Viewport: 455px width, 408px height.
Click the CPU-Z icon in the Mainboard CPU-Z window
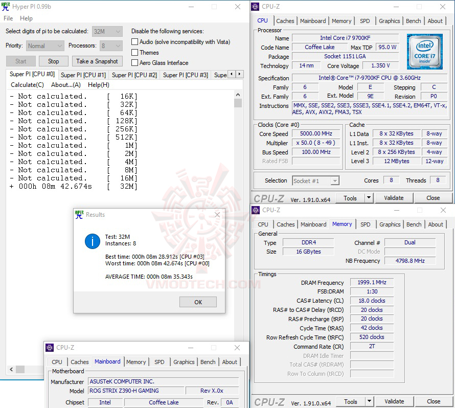pyautogui.click(x=50, y=347)
